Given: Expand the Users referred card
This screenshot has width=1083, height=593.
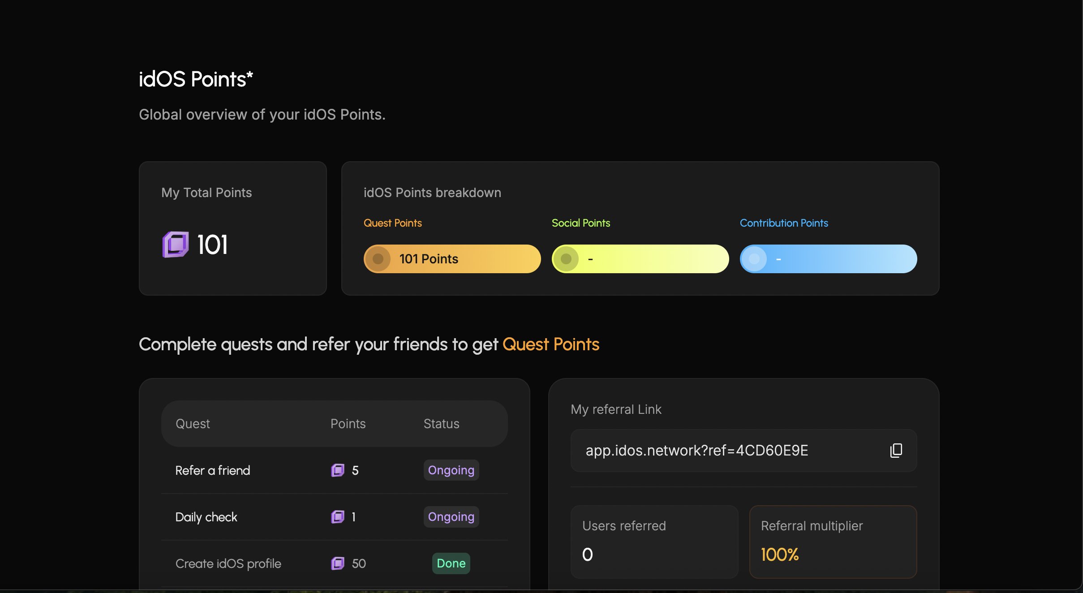Looking at the screenshot, I should pos(654,542).
